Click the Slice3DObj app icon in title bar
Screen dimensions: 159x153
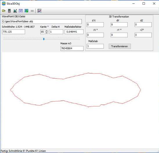(x=4, y=4)
